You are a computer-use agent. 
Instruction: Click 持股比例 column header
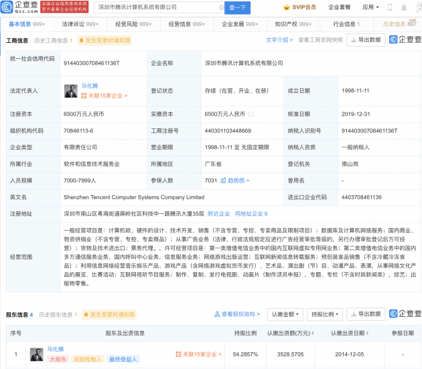245,334
